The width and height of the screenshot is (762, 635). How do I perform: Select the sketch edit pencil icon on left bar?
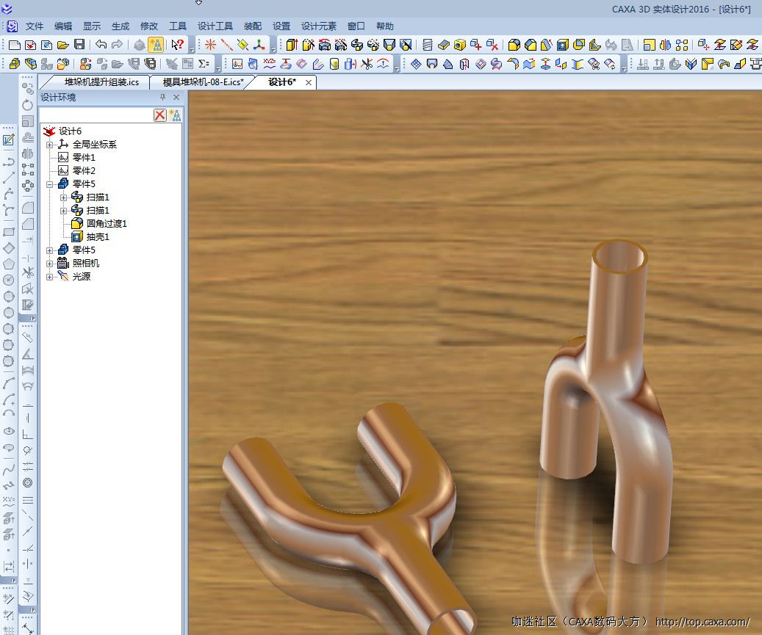tap(9, 140)
